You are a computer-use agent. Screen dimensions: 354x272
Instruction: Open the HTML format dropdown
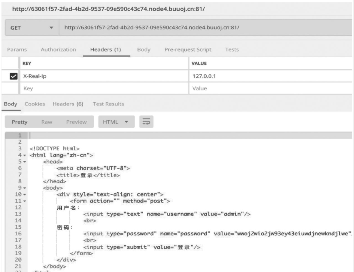116,122
